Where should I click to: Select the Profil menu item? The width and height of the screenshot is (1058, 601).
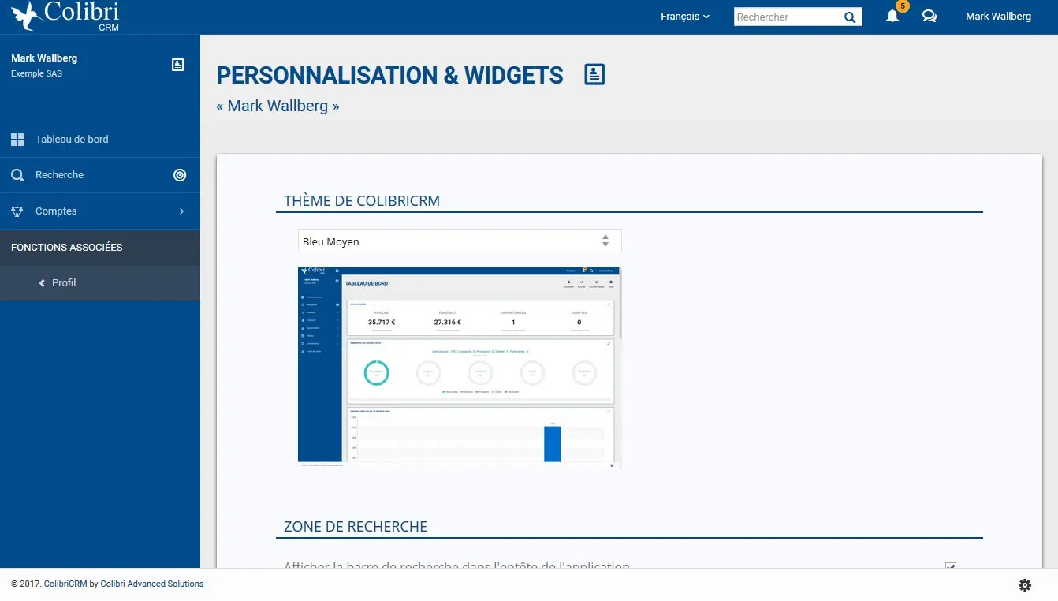[100, 283]
